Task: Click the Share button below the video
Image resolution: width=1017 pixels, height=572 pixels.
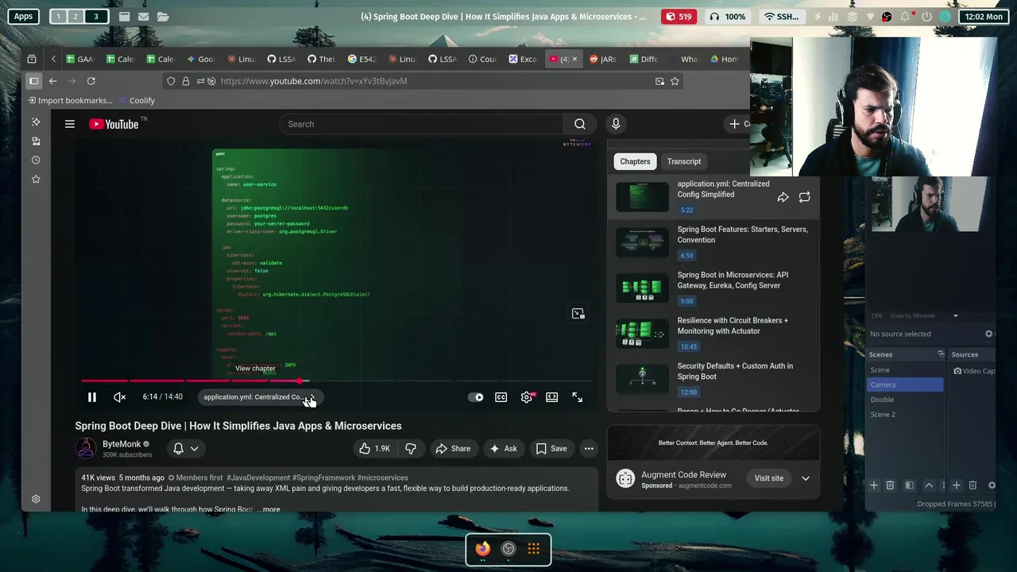Action: pos(453,449)
